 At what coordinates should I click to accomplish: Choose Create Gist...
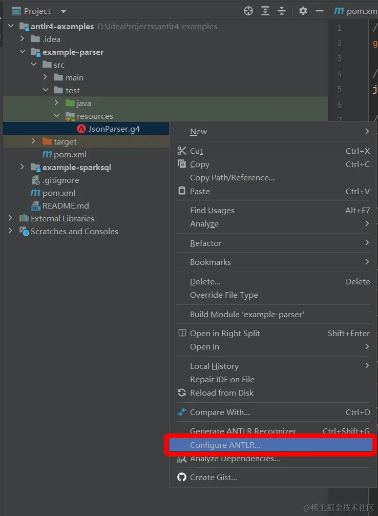[x=273, y=477]
